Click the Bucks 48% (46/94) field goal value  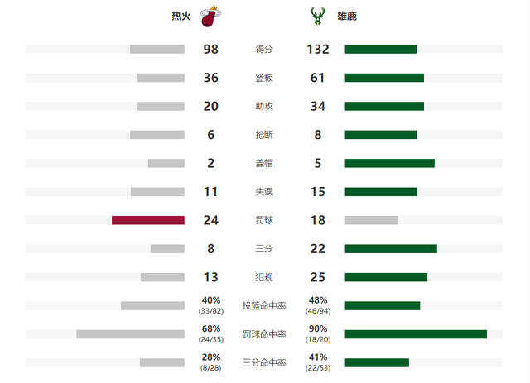(x=318, y=305)
